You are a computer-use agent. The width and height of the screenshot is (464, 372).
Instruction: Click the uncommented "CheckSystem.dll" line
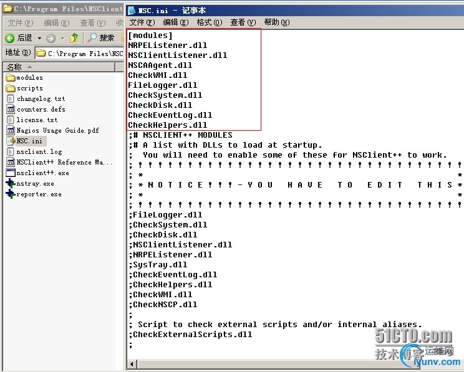tap(165, 95)
